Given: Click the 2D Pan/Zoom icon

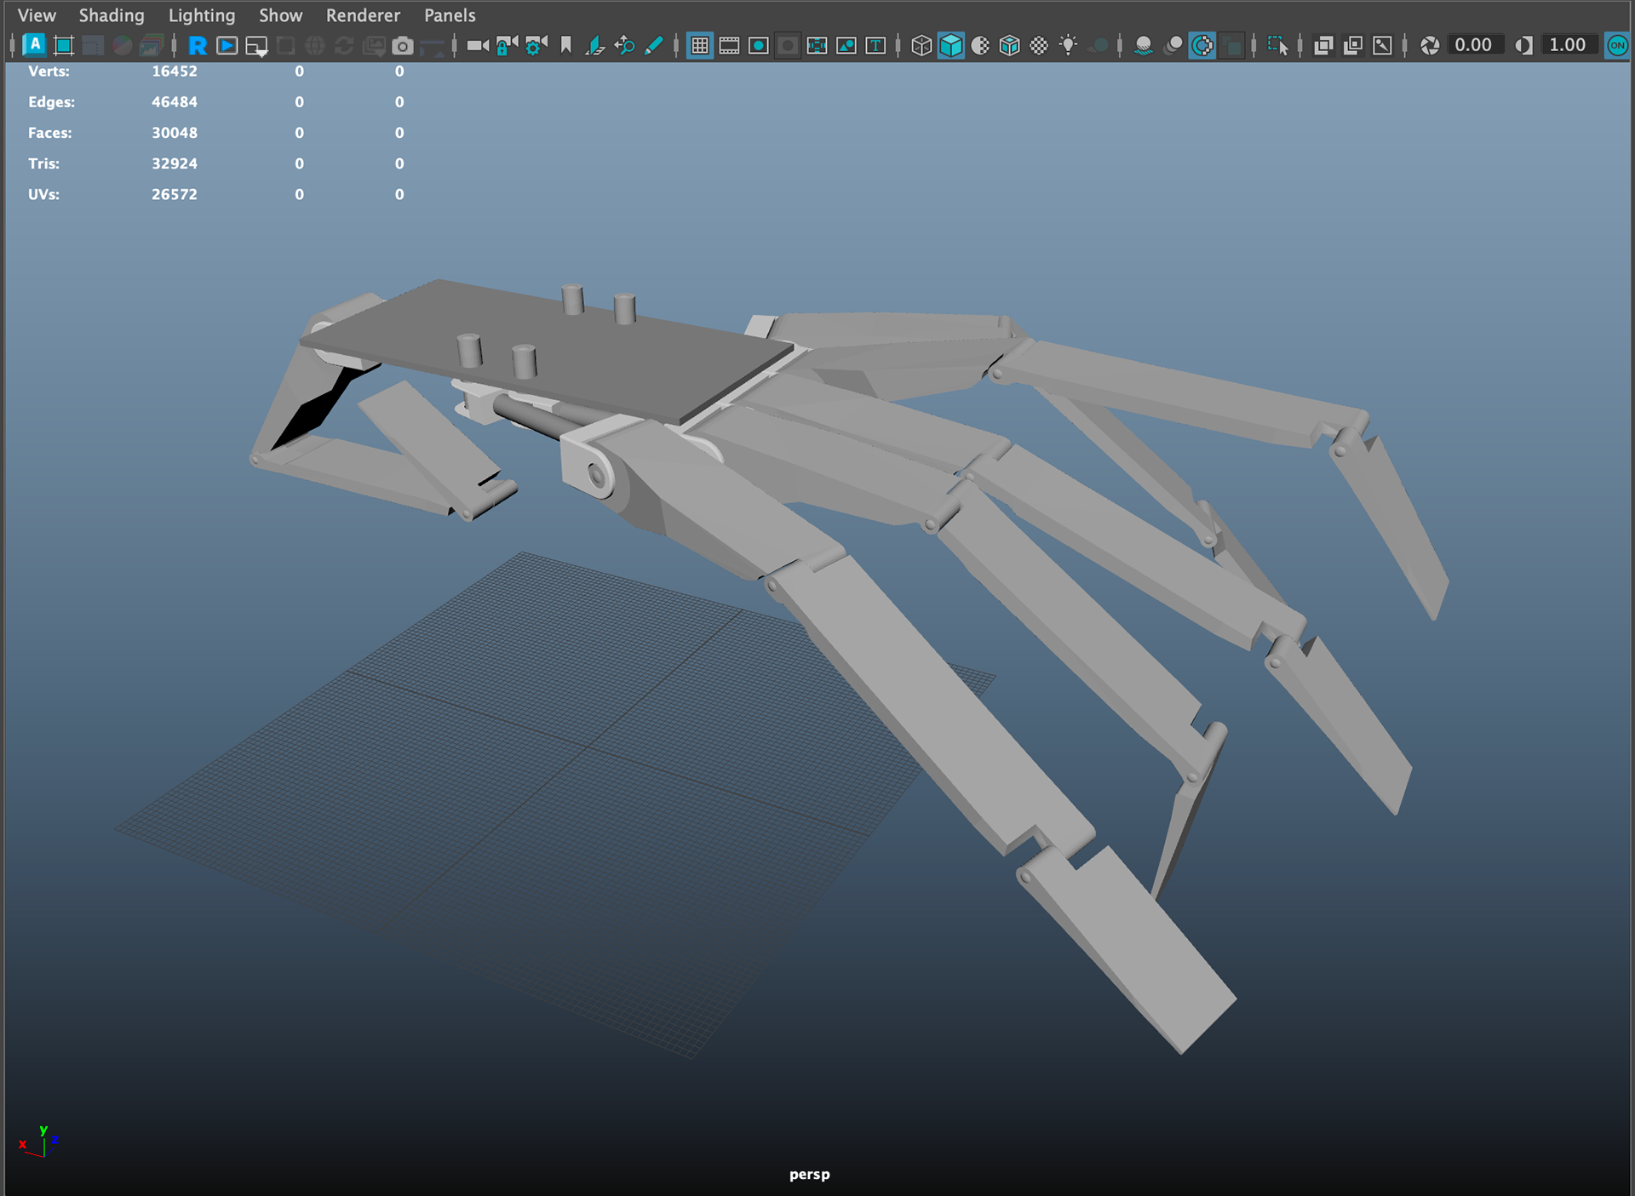Looking at the screenshot, I should point(624,45).
